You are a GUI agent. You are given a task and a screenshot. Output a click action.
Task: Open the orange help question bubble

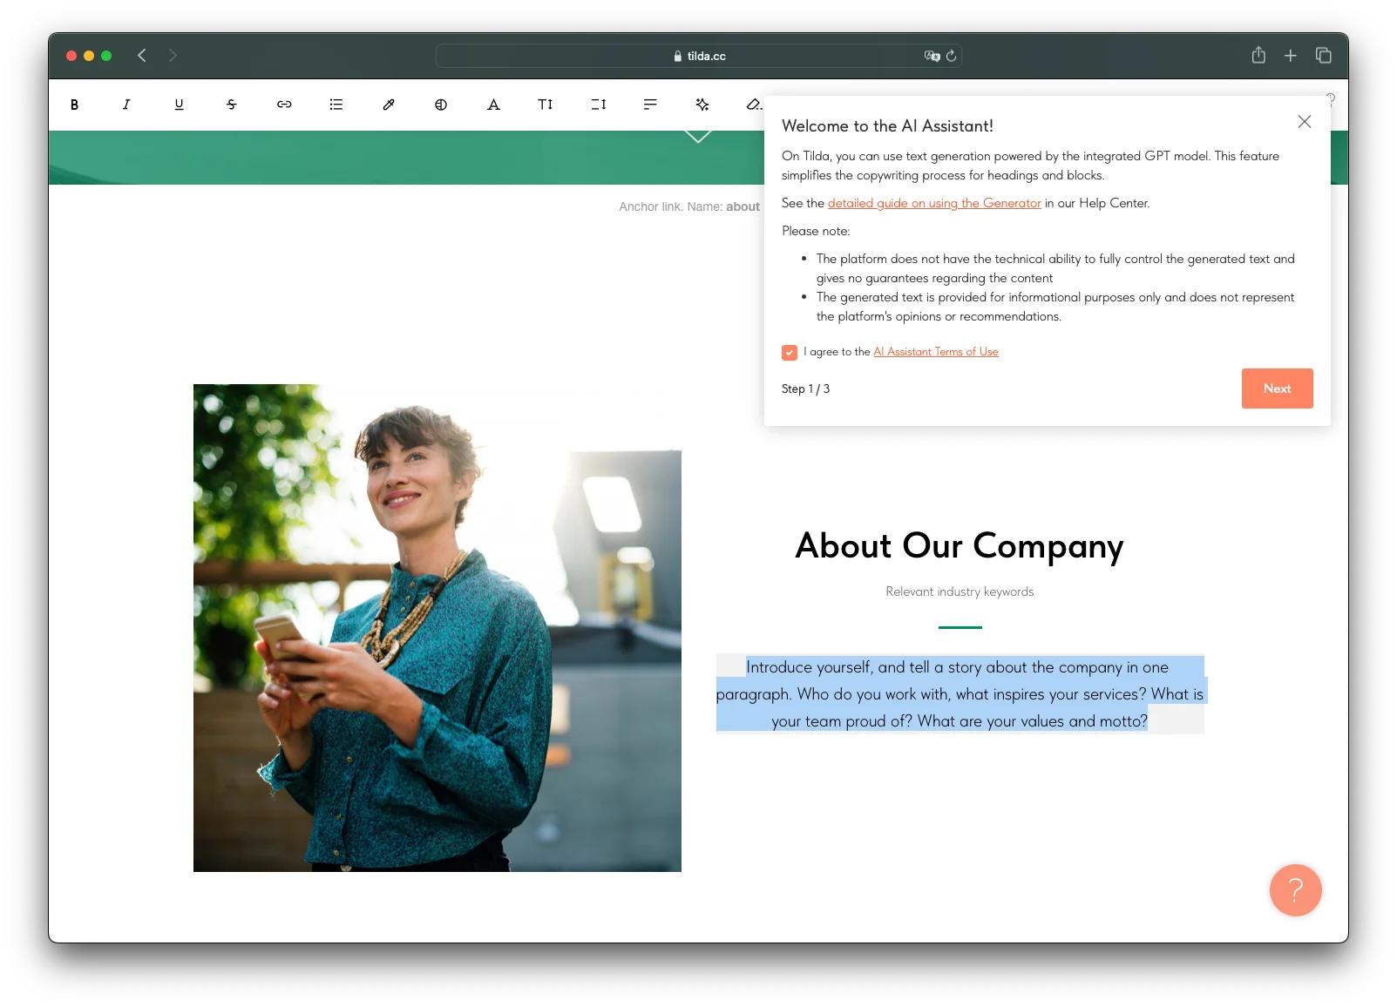1295,890
